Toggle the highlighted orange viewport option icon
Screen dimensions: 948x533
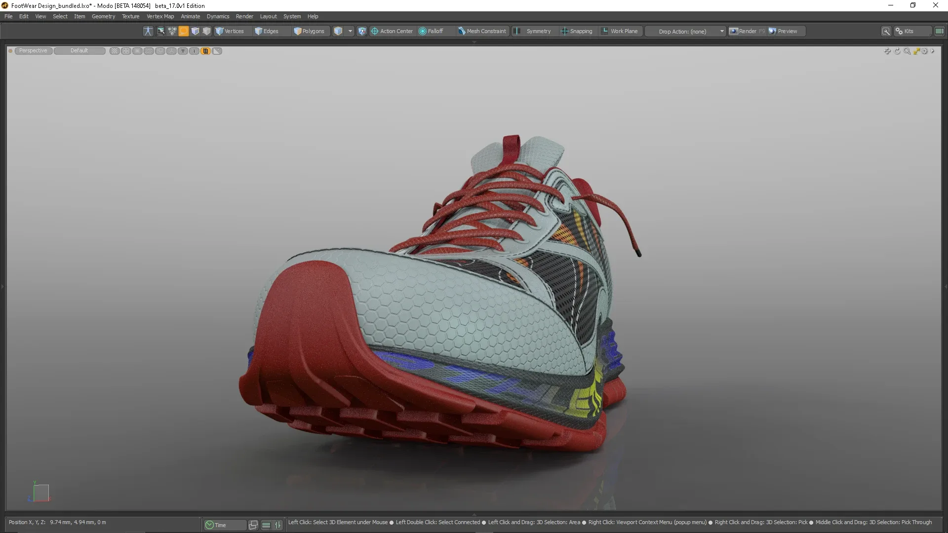click(205, 51)
